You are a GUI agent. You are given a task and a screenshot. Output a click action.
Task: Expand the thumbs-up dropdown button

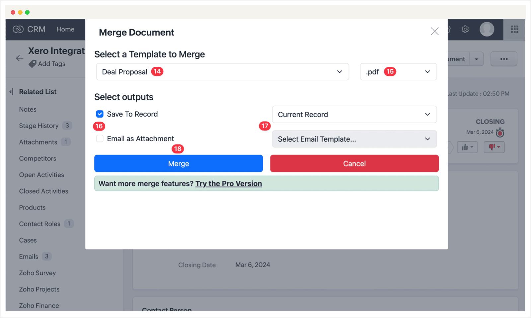pyautogui.click(x=467, y=147)
